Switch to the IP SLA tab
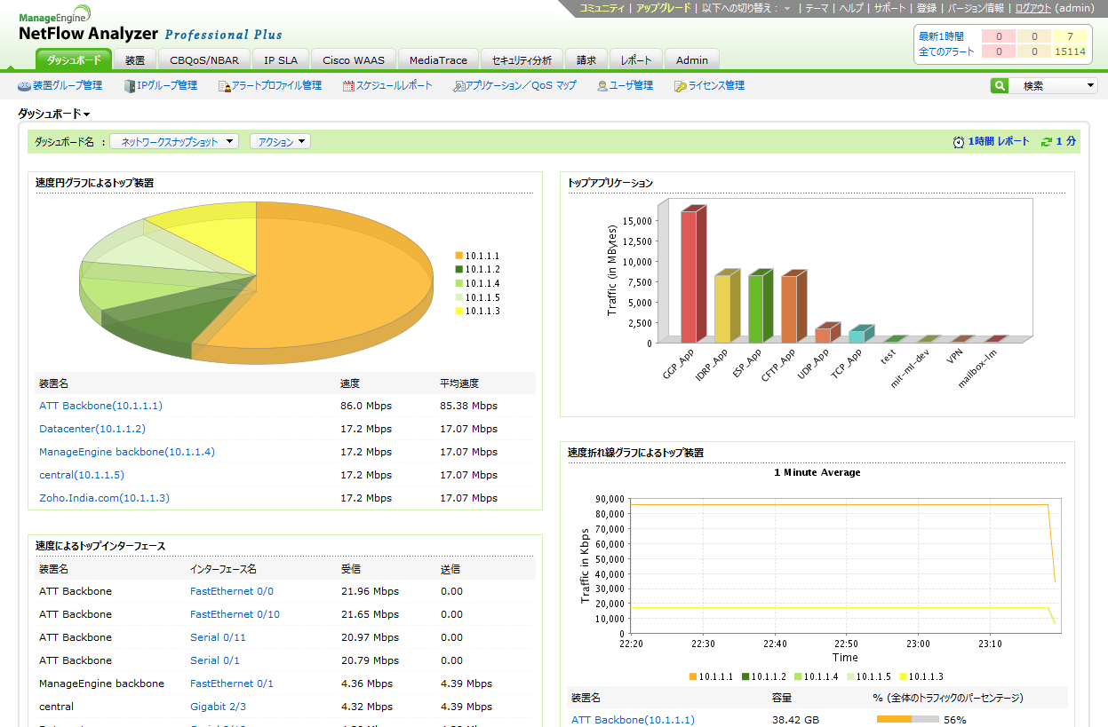 281,60
